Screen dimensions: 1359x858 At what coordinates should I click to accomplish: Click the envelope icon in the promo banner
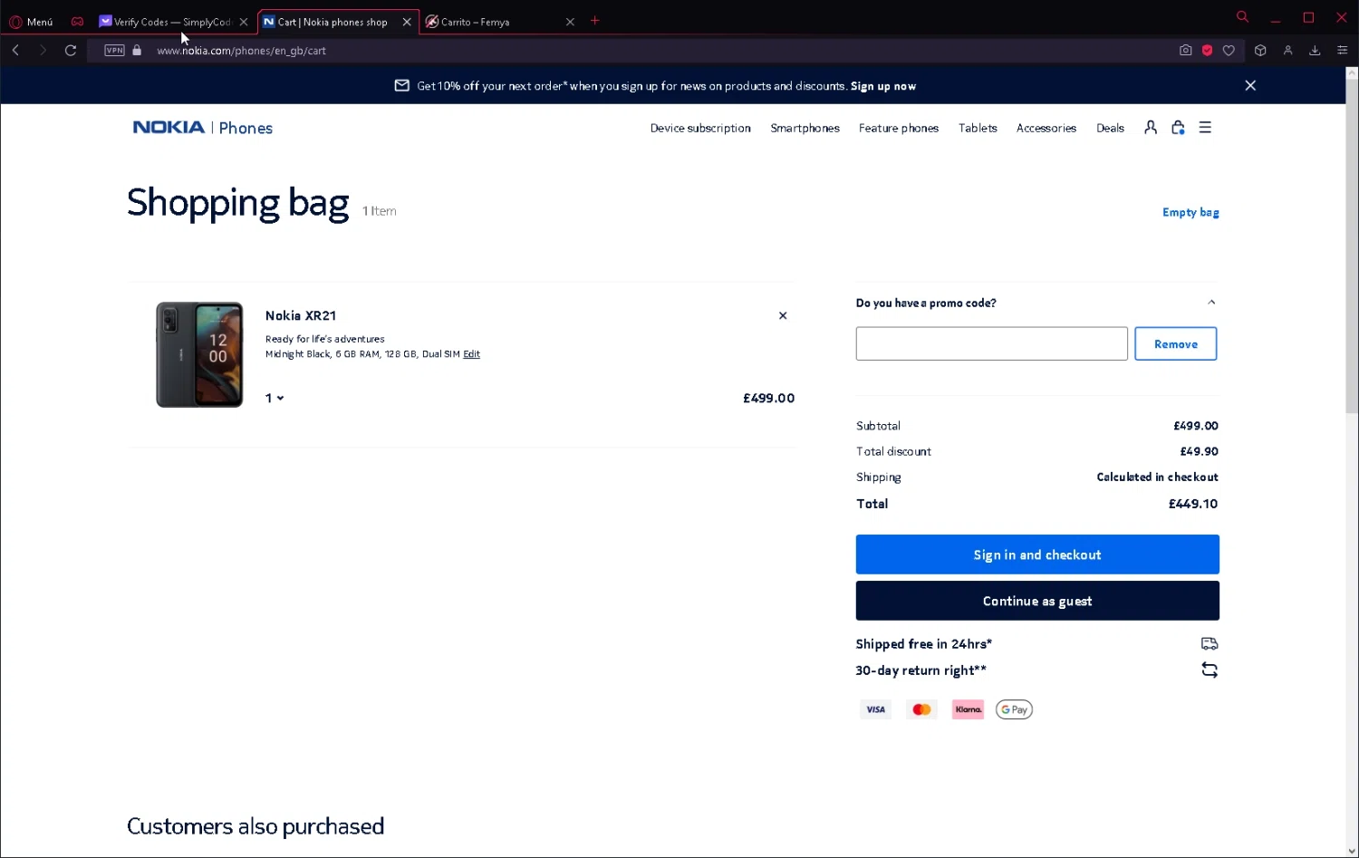click(402, 85)
